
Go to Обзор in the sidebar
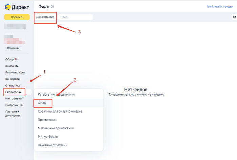(x=10, y=59)
